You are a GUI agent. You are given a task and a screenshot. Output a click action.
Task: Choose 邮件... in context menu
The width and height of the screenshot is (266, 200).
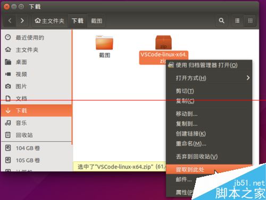click(x=184, y=179)
